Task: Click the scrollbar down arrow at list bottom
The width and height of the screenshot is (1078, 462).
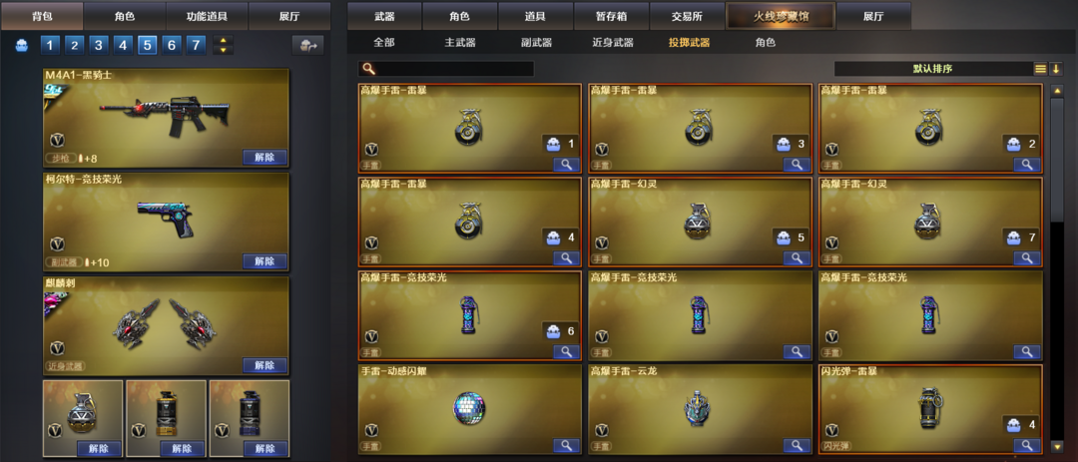Action: (x=1057, y=446)
